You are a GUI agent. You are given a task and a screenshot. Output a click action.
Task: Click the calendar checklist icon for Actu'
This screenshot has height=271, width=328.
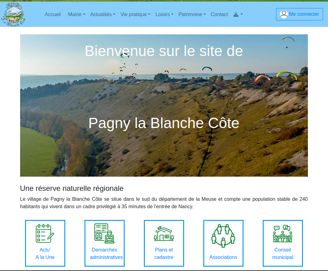pos(45,233)
